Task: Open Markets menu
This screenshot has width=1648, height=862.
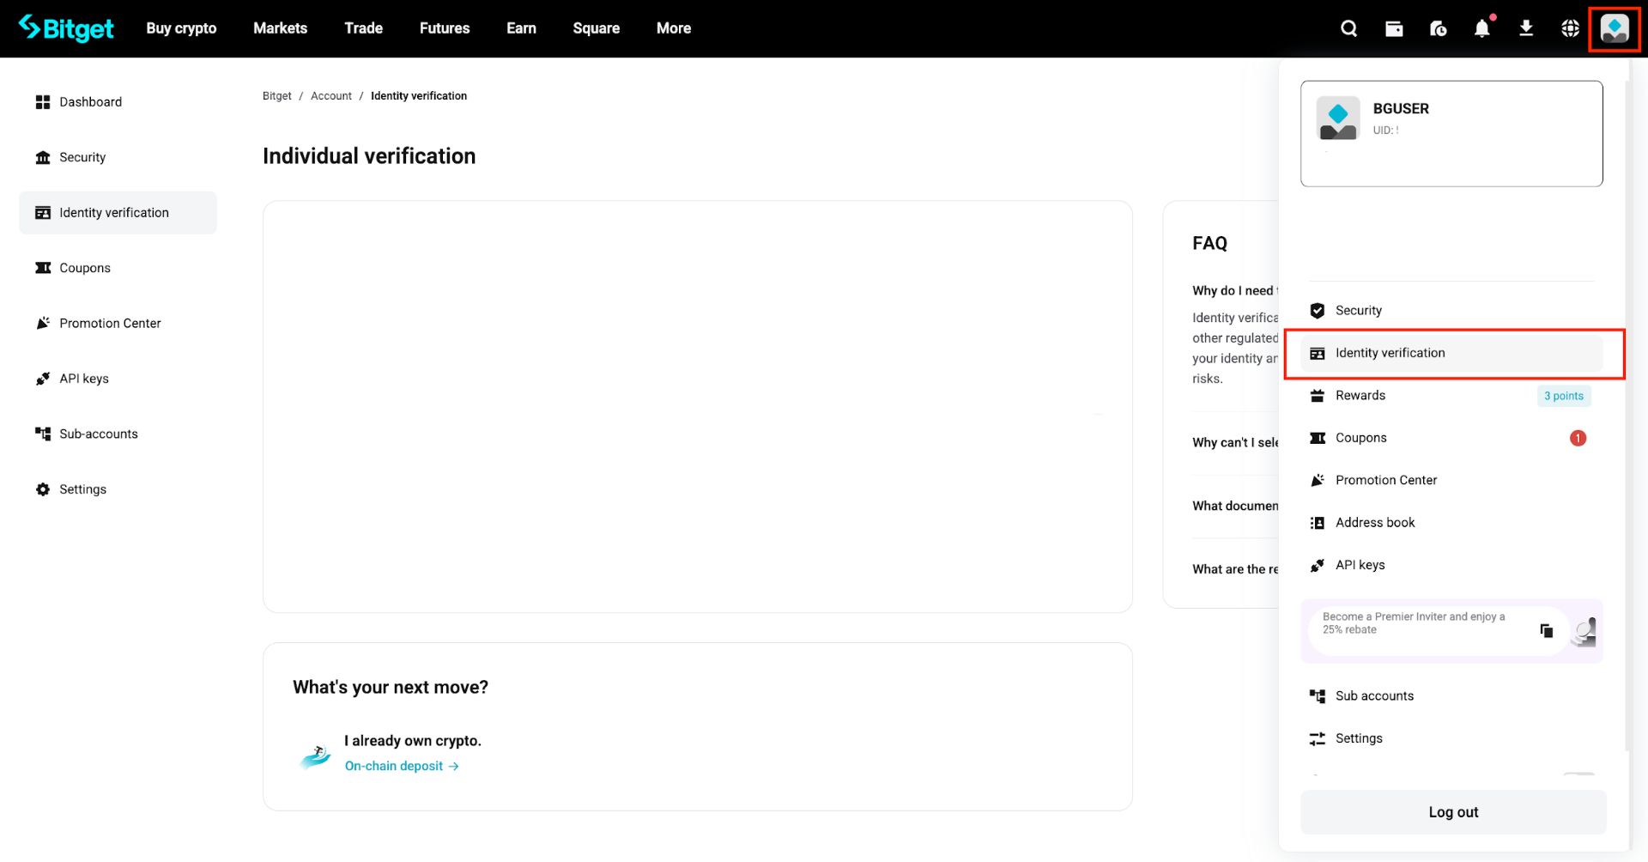Action: (x=280, y=28)
